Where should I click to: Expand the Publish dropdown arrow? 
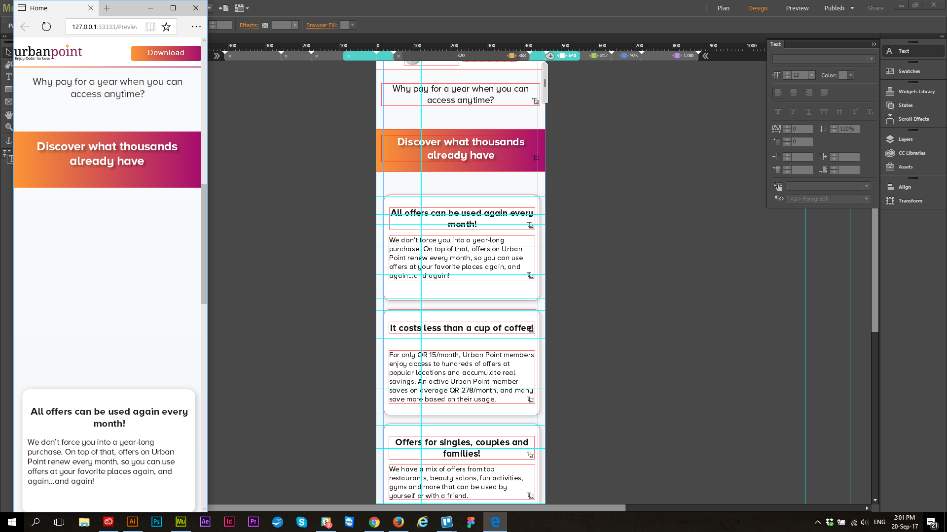(852, 8)
